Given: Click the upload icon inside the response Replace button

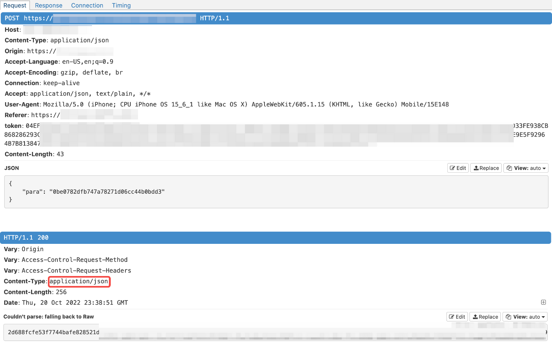Looking at the screenshot, I should click(x=475, y=317).
